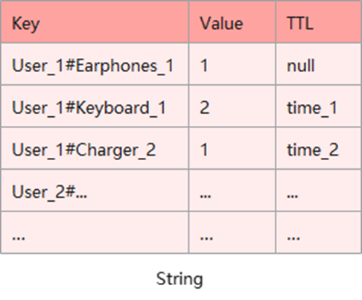The image size is (362, 300).
Task: Select the User_1#Earphones_1 key cell
Action: pos(95,64)
